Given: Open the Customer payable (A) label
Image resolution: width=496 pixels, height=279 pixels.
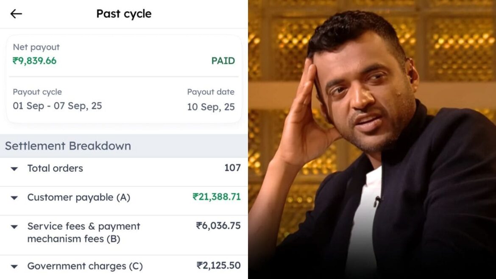Looking at the screenshot, I should click(x=78, y=198).
